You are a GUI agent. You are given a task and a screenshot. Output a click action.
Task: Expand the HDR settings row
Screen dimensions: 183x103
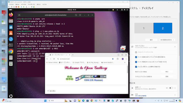tap(153, 95)
